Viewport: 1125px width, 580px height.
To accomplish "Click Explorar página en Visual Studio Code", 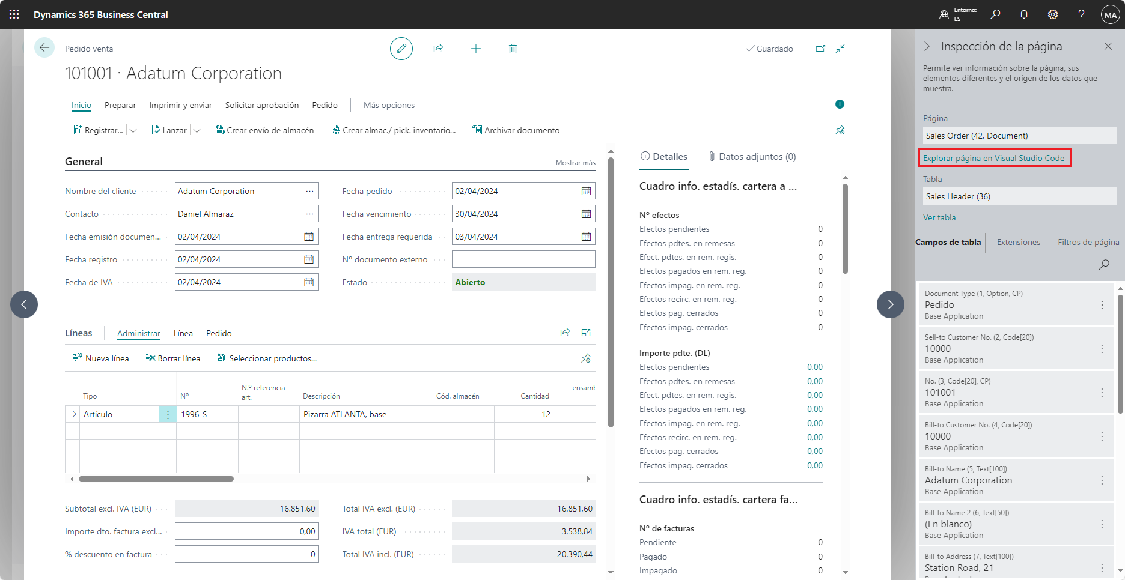I will pos(994,158).
